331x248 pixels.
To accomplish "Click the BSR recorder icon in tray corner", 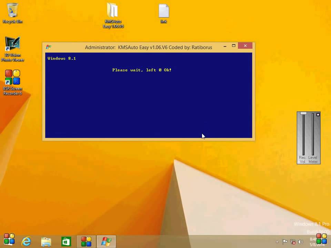I will pos(321,238).
